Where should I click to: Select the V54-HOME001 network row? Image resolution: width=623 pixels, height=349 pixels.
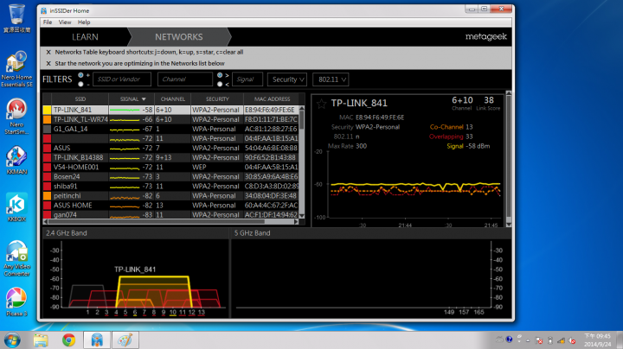point(170,167)
